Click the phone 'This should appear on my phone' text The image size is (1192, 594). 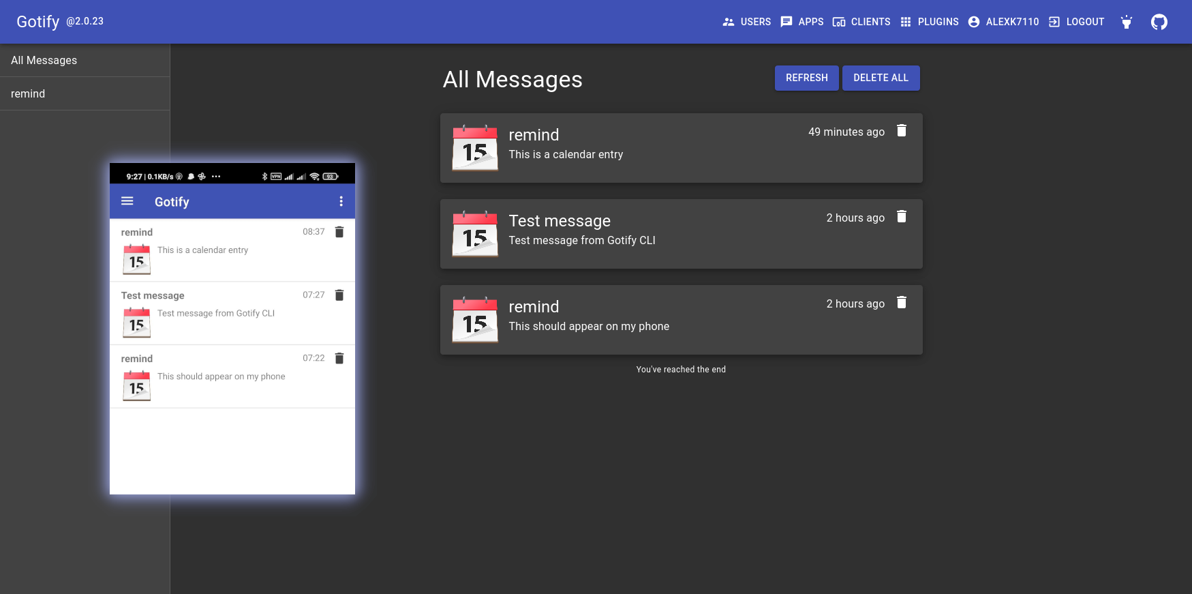pos(221,376)
